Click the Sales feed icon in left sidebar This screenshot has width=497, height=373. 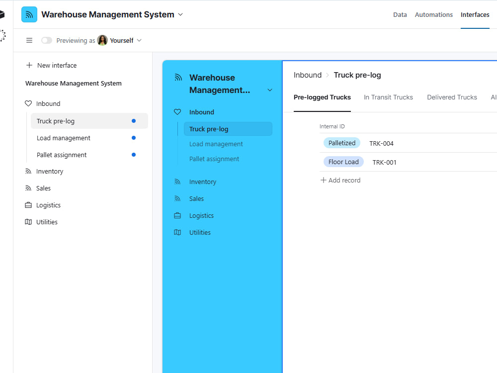28,188
